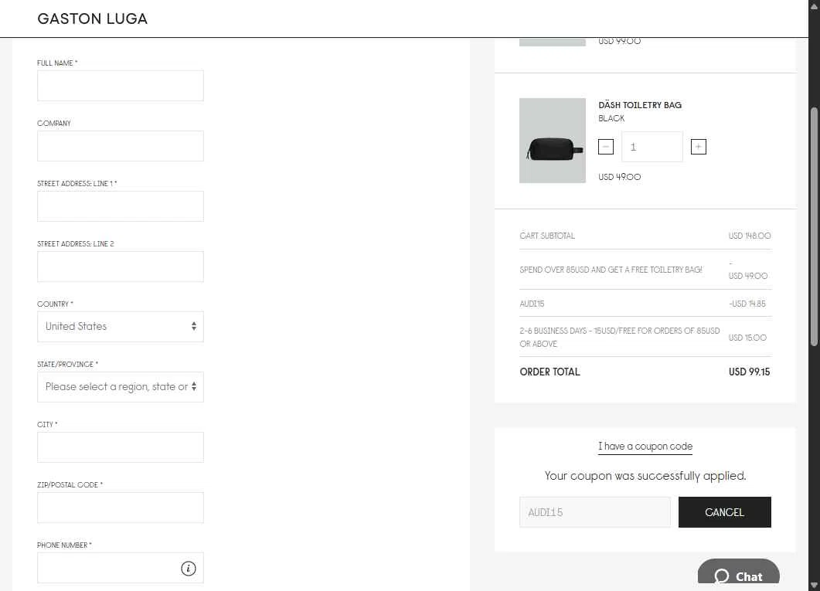Click the BLACK color label of toiletry bag
The height and width of the screenshot is (591, 820).
[611, 118]
